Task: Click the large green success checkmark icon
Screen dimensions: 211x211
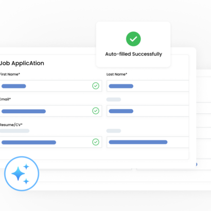Action: pyautogui.click(x=133, y=39)
